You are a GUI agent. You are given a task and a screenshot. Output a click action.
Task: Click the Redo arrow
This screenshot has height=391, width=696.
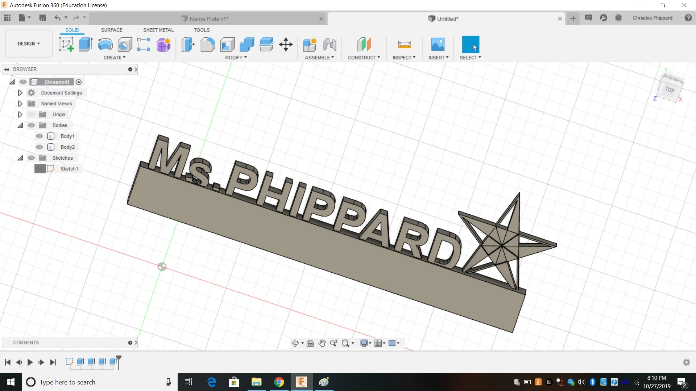click(x=76, y=18)
